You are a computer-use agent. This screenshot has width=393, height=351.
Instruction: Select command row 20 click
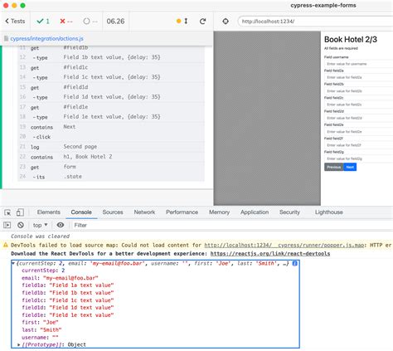point(111,137)
